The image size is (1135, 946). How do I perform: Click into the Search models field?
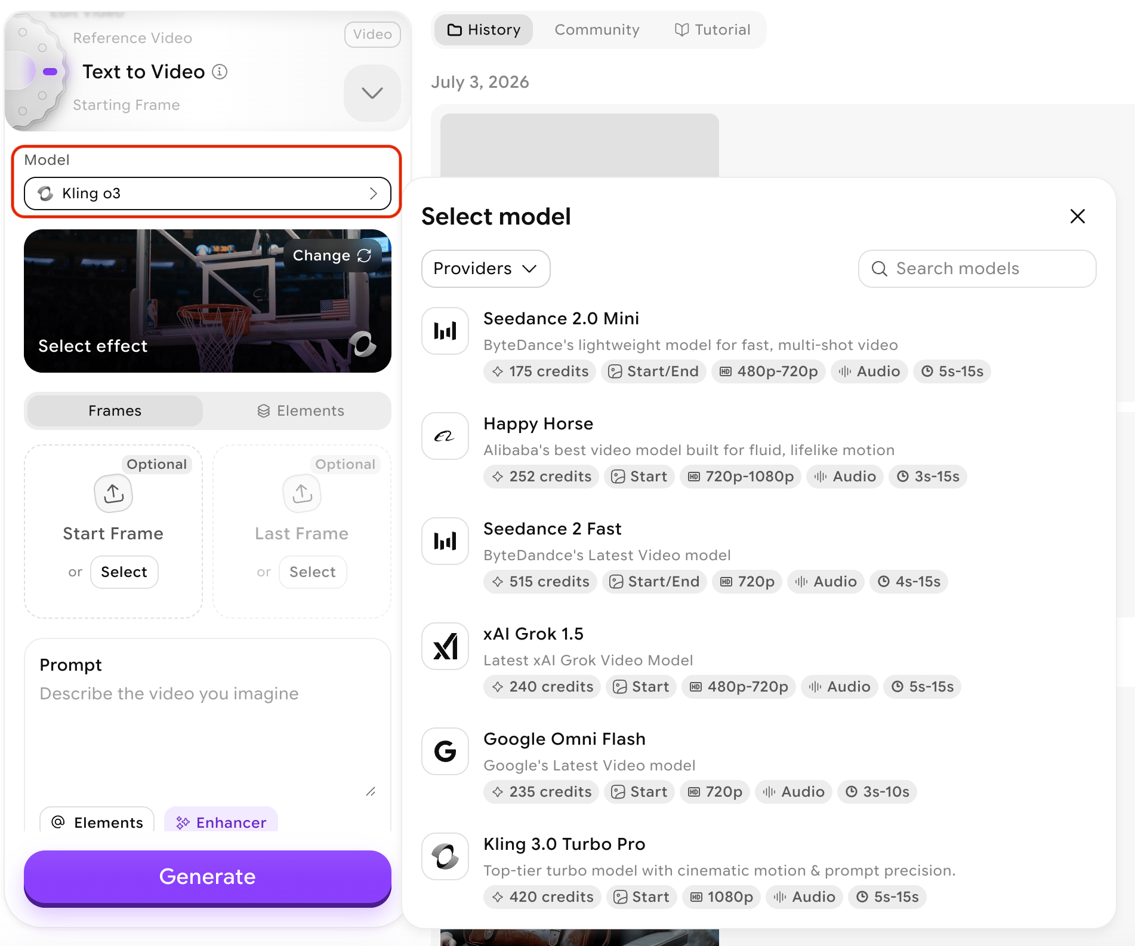[x=977, y=269]
